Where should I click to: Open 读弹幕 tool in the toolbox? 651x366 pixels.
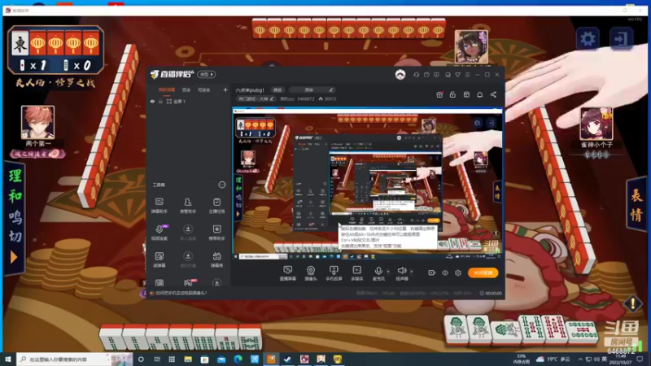[159, 259]
